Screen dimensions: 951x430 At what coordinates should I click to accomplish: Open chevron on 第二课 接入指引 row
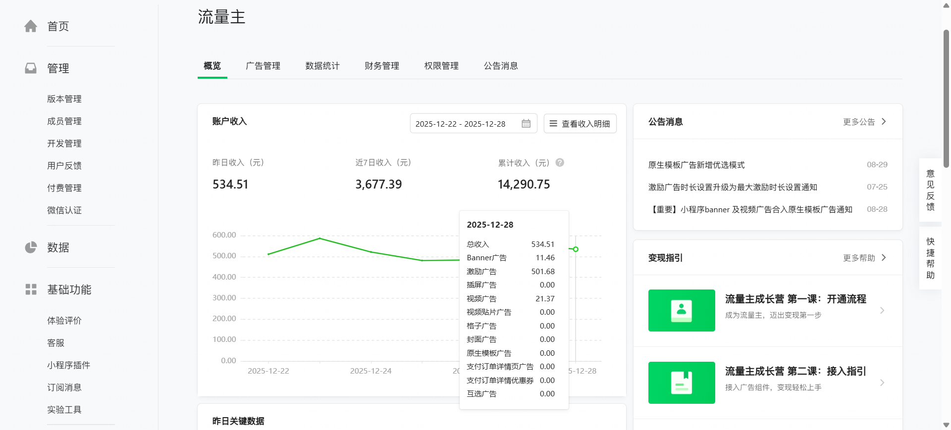tap(882, 382)
